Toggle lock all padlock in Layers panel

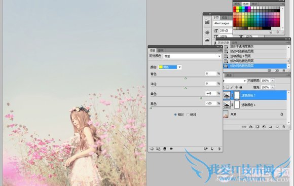[x=241, y=87]
